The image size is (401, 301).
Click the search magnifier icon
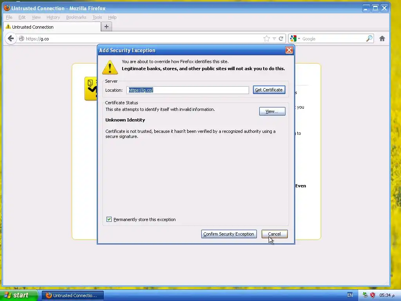[369, 39]
